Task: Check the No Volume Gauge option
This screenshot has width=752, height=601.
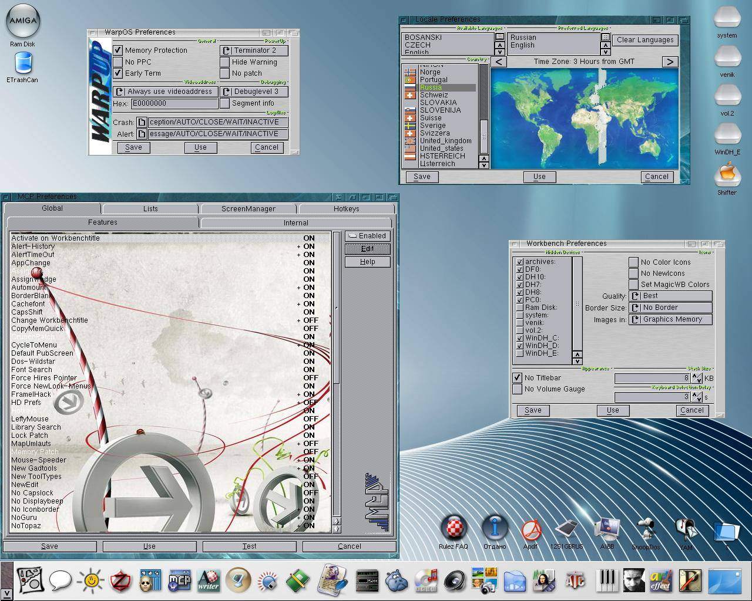Action: [x=517, y=389]
